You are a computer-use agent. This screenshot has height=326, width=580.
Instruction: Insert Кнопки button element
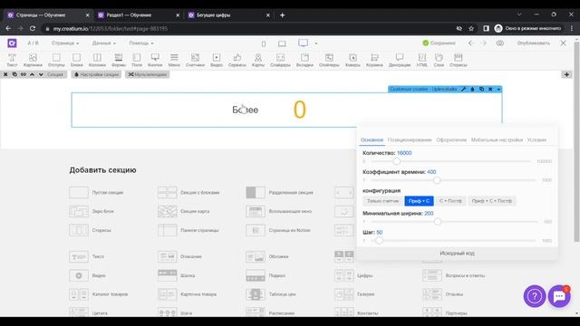coord(155,61)
